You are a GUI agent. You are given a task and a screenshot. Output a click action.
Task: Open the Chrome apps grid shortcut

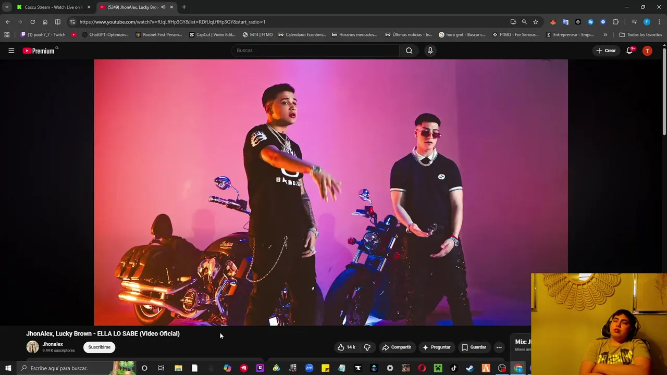click(7, 35)
